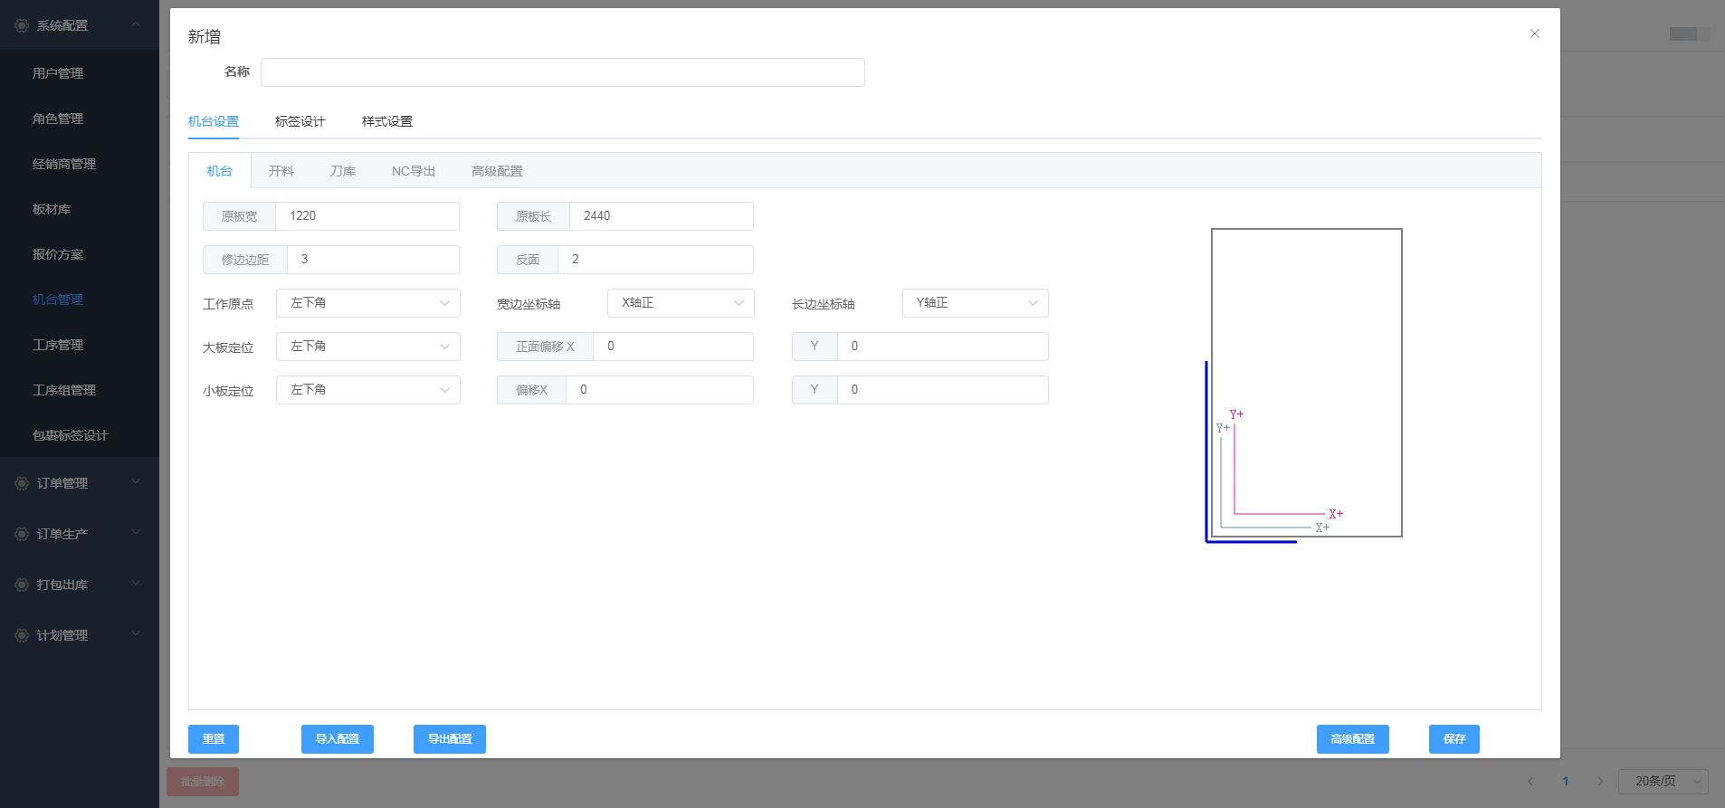Switch to the 标签设计 tab
Image resolution: width=1725 pixels, height=808 pixels.
click(x=300, y=121)
